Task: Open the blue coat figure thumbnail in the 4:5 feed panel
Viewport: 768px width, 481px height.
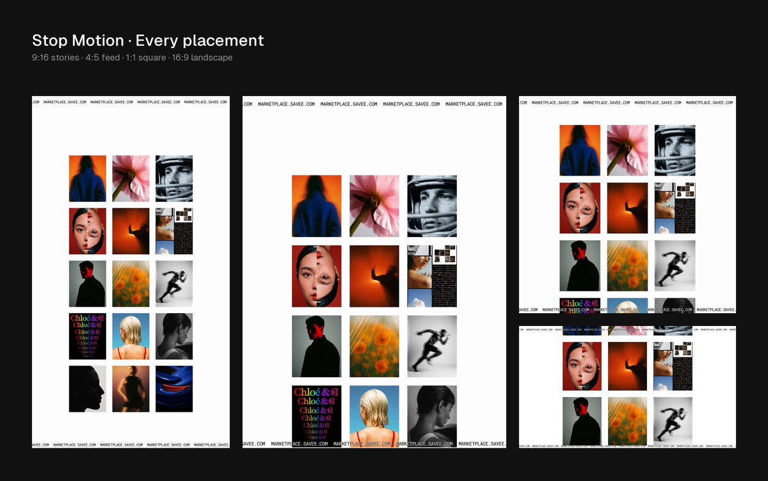Action: tap(317, 206)
